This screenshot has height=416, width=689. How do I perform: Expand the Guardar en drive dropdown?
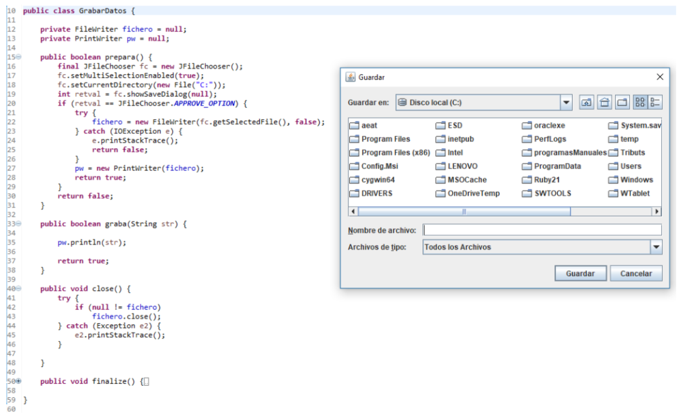point(566,102)
